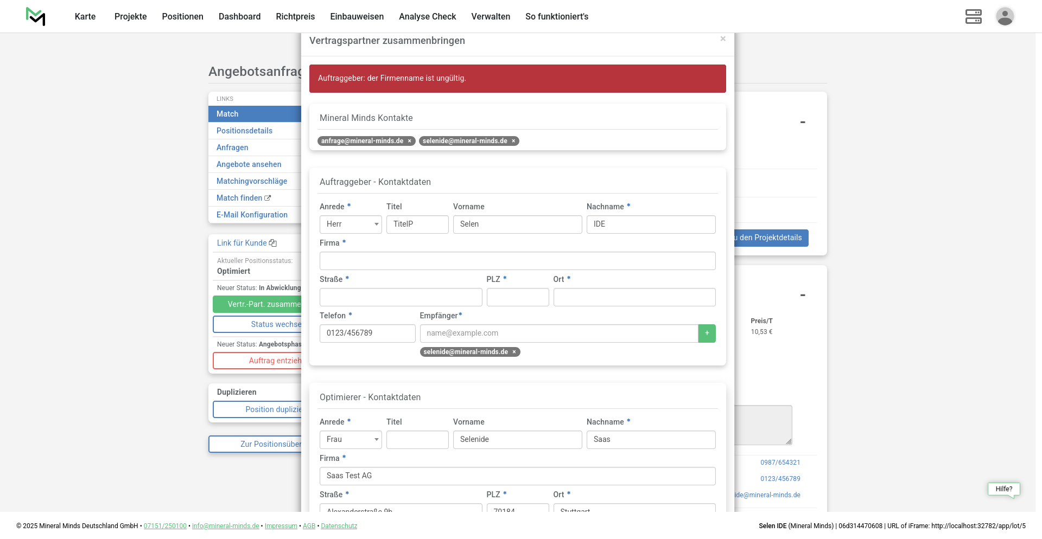Viewport: 1042px width, 539px height.
Task: Click into the Auftraggeber PLZ field
Action: coord(517,297)
